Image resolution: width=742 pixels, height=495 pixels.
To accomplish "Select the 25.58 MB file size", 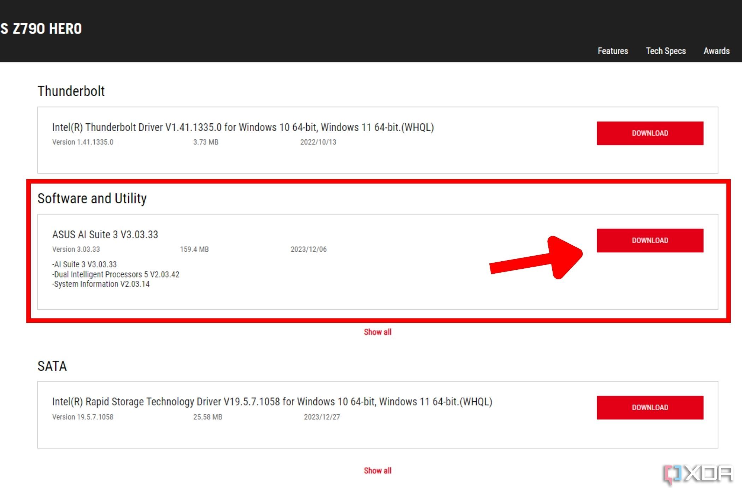I will tap(208, 417).
